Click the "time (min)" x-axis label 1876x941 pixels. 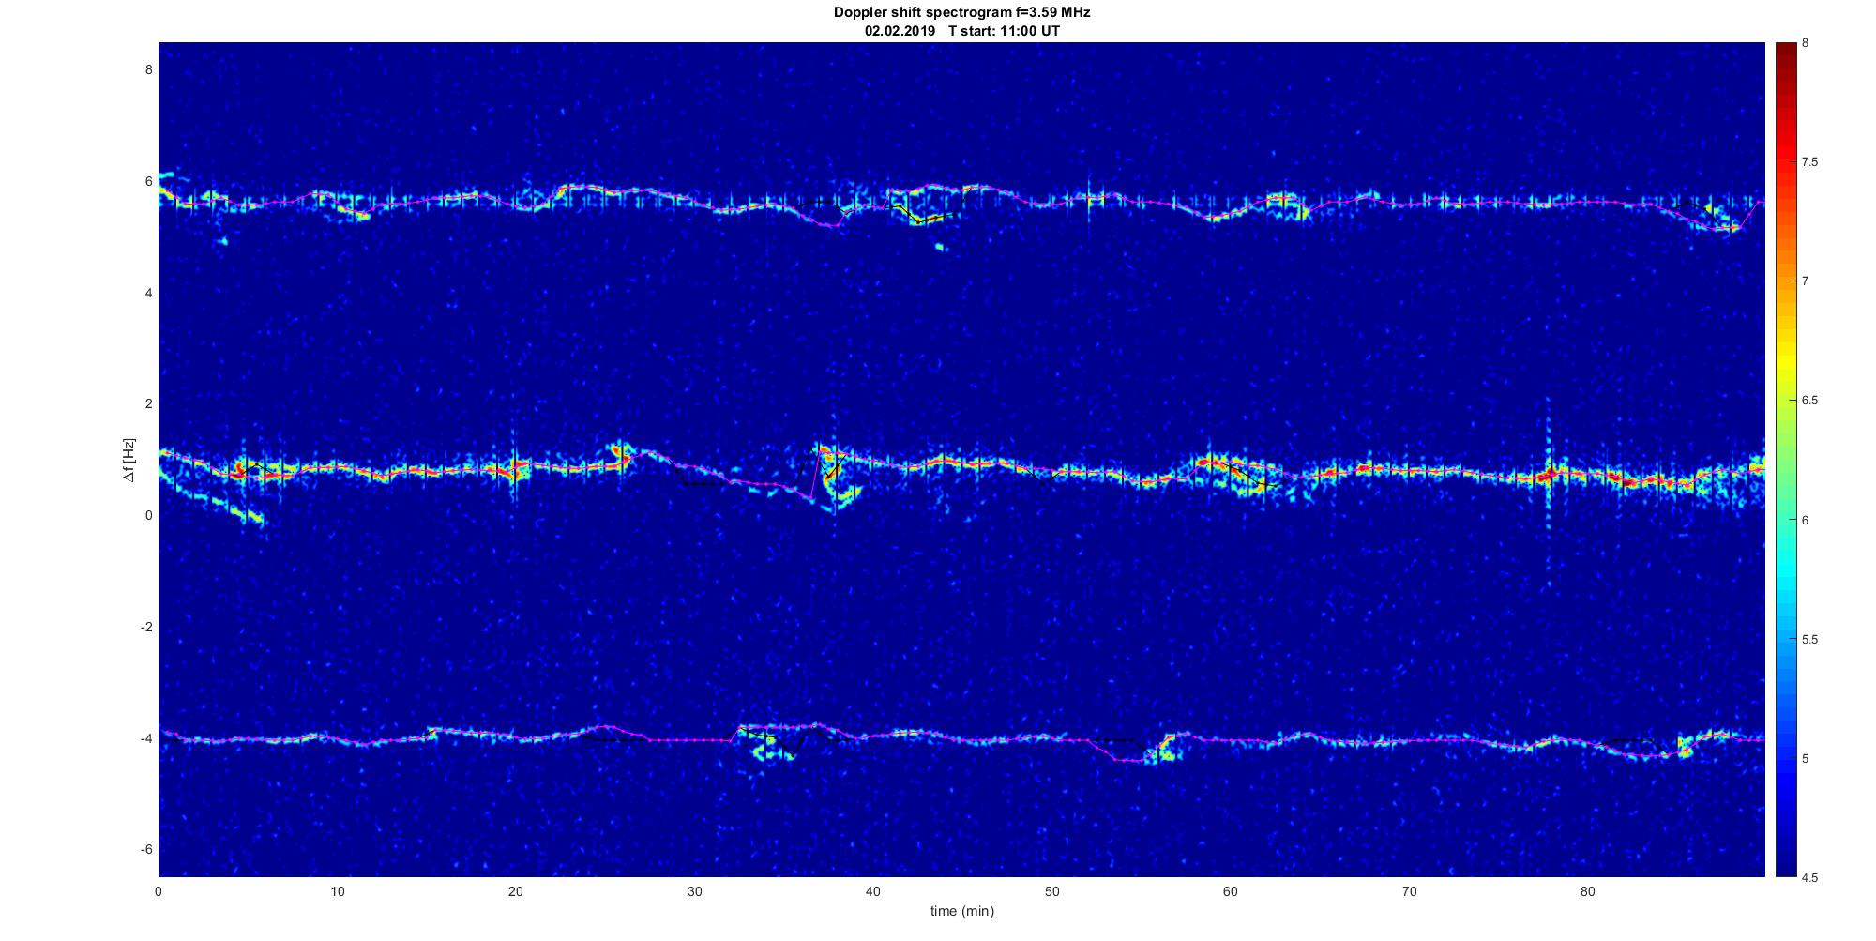[961, 911]
